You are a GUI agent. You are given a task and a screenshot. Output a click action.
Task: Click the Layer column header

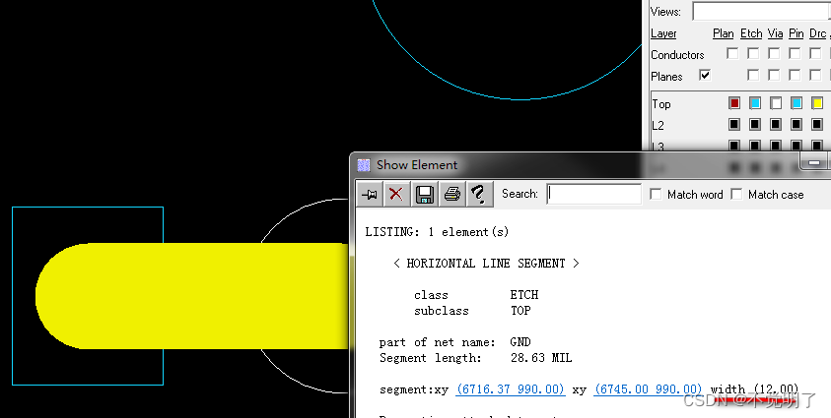point(663,33)
